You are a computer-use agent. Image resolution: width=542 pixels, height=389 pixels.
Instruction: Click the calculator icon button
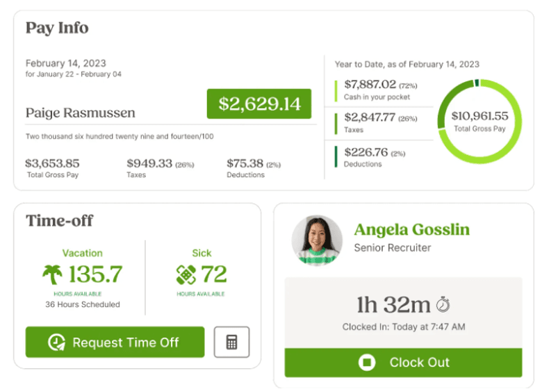[231, 342]
